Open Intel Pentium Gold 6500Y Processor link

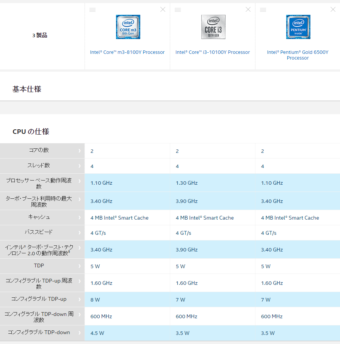point(298,55)
